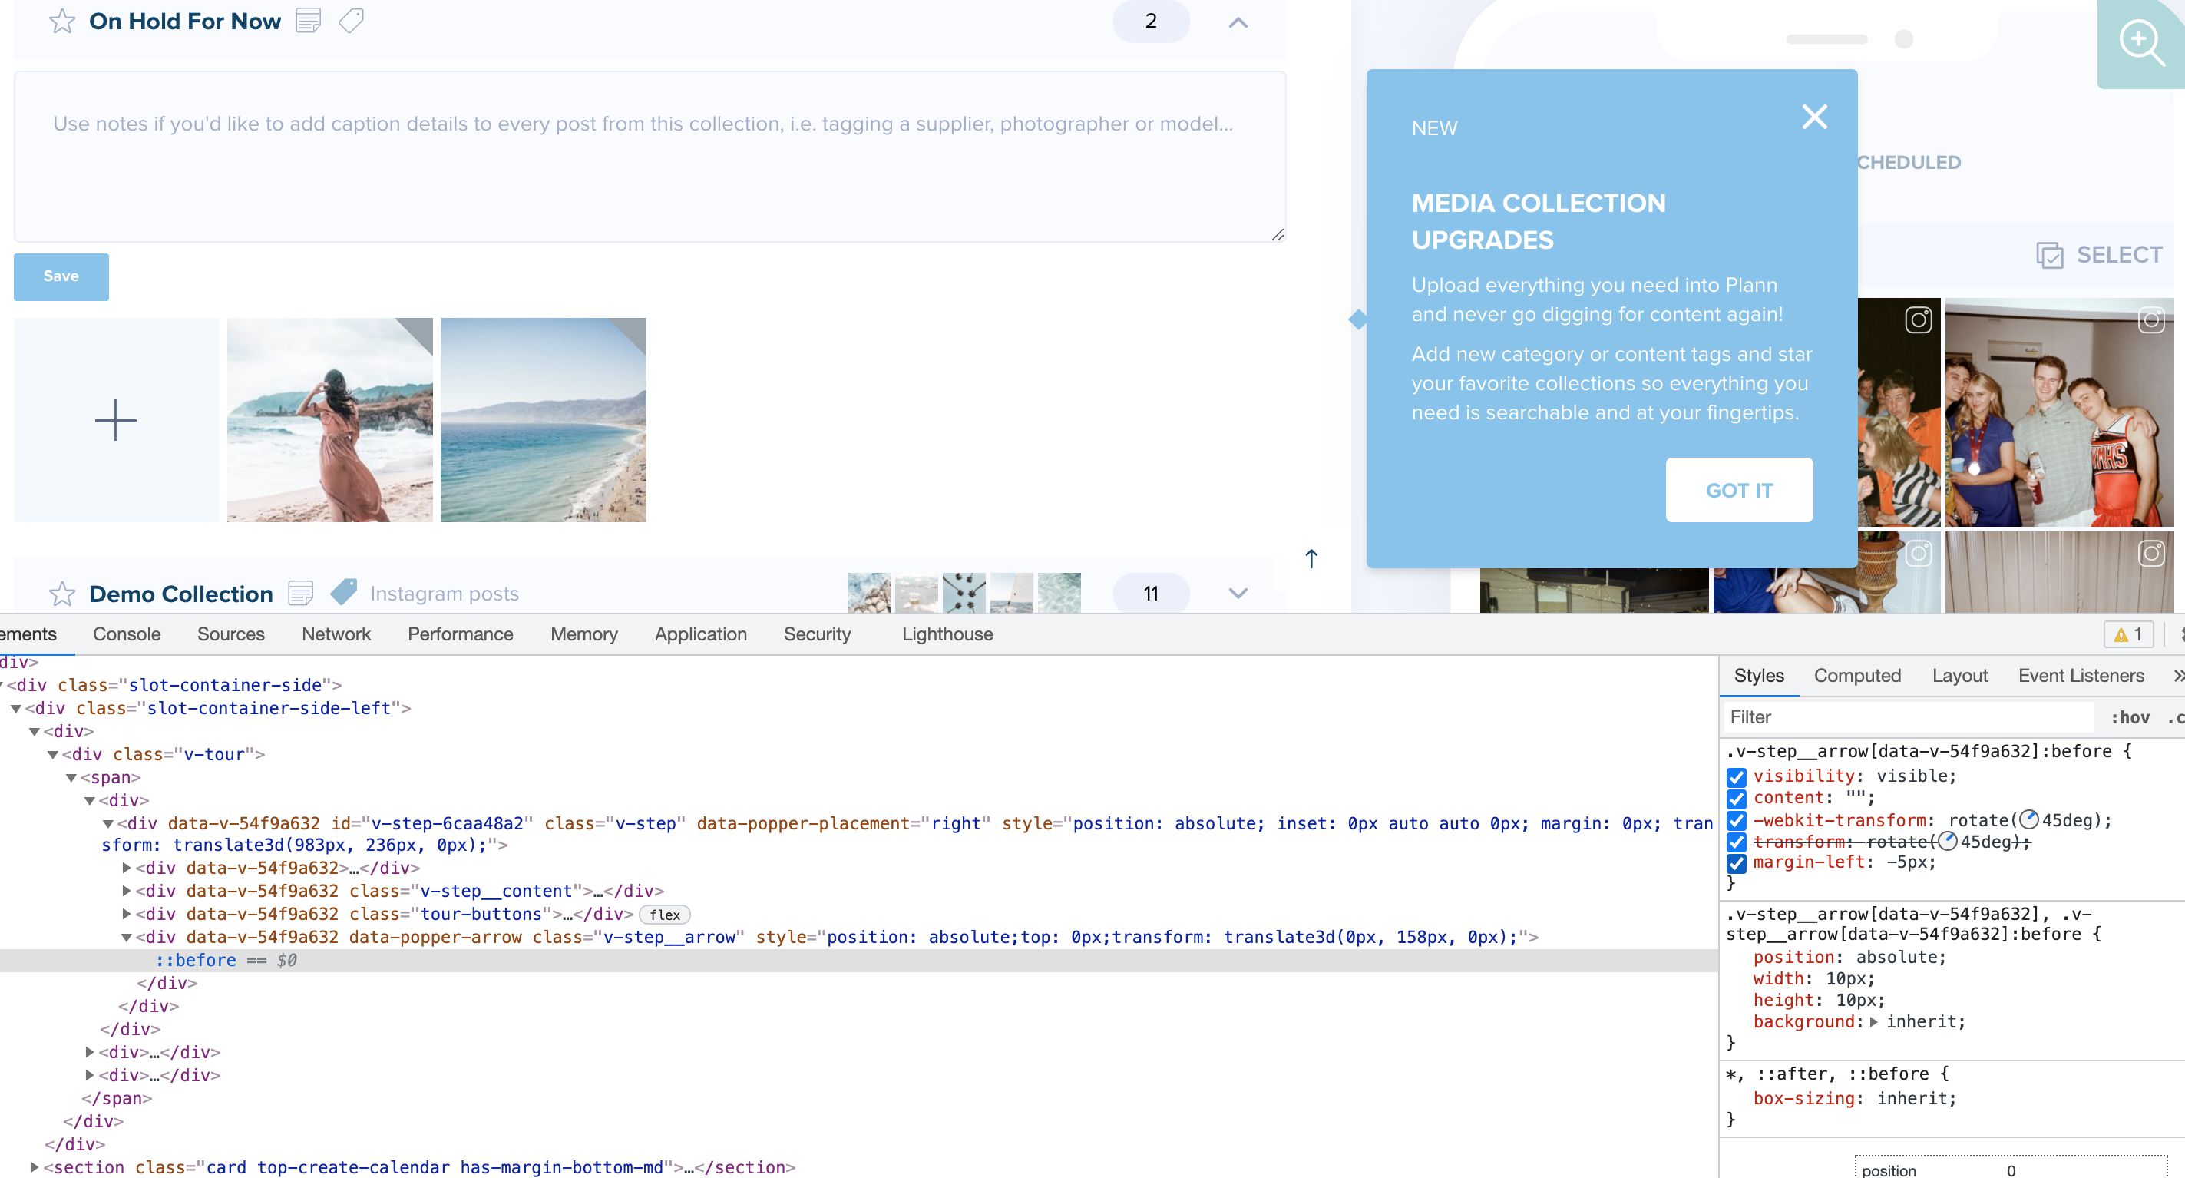Star the Demo Collection
2185x1178 pixels.
(62, 594)
